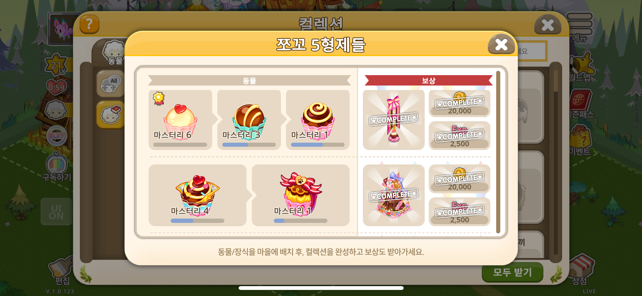
Task: Switch to the sheep with book tab
Action: point(111,115)
